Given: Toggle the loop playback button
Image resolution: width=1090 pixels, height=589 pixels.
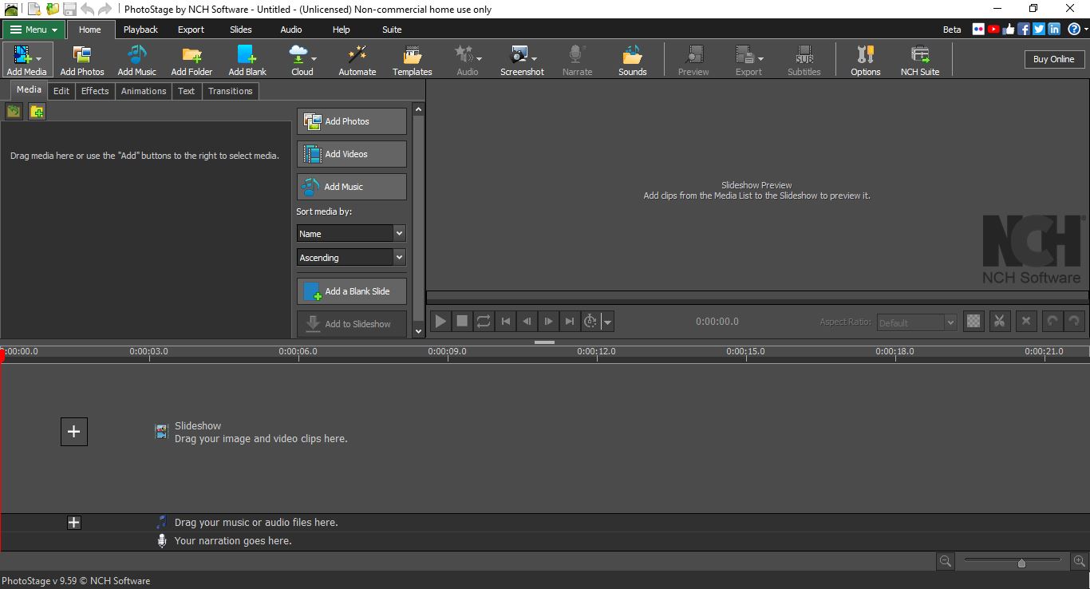Looking at the screenshot, I should [x=484, y=322].
